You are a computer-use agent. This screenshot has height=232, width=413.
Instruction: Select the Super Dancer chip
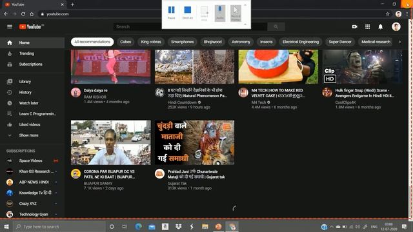pos(340,42)
